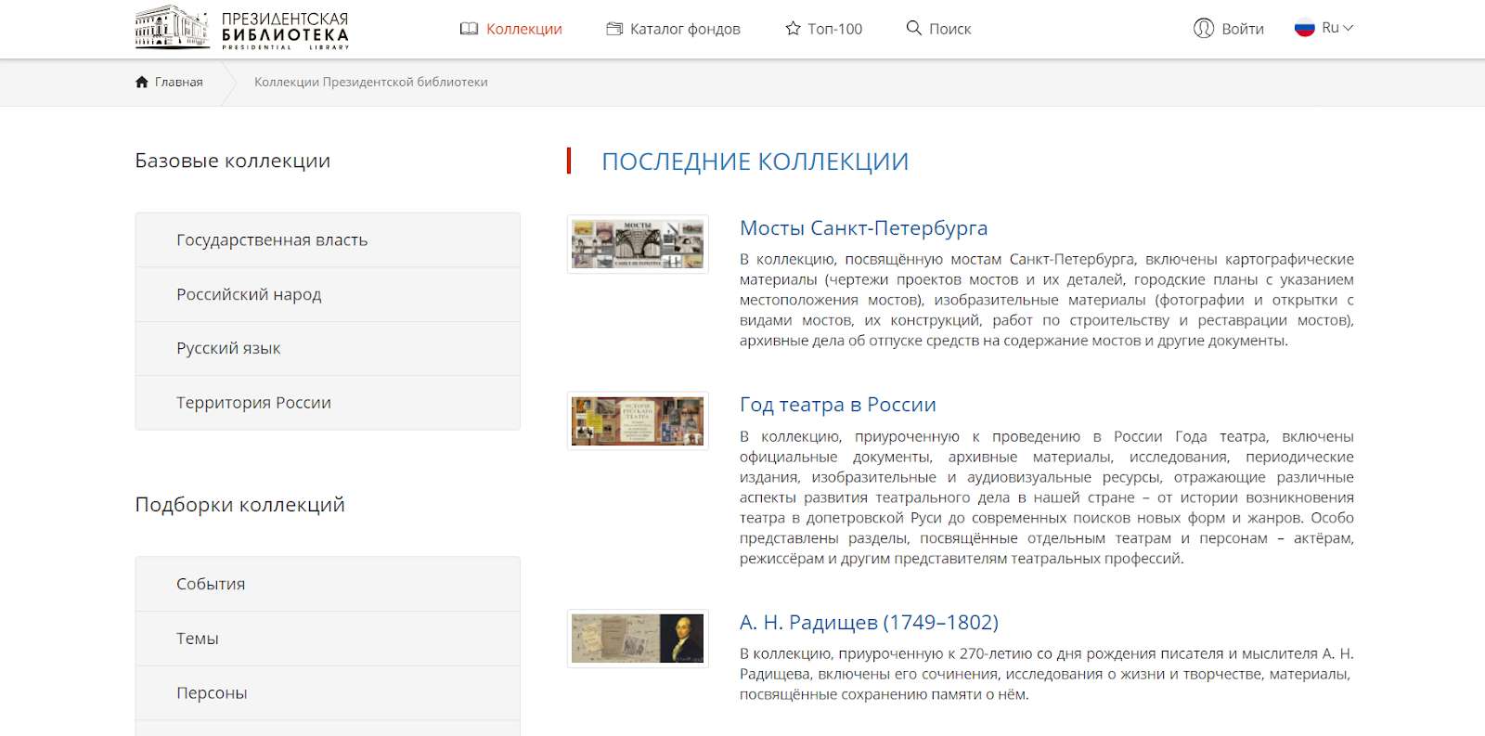Click the open book icon beside Коллекции
This screenshot has width=1485, height=736.
pyautogui.click(x=469, y=29)
